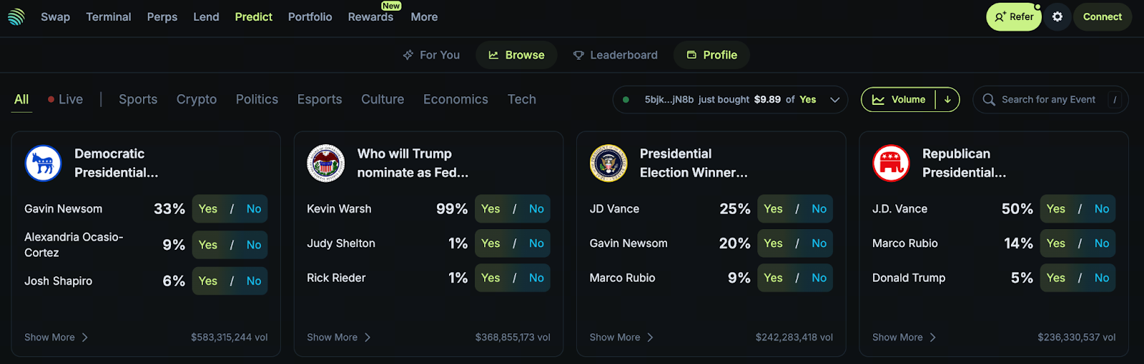Select No for Donald Trump
This screenshot has width=1144, height=364.
click(x=1102, y=278)
